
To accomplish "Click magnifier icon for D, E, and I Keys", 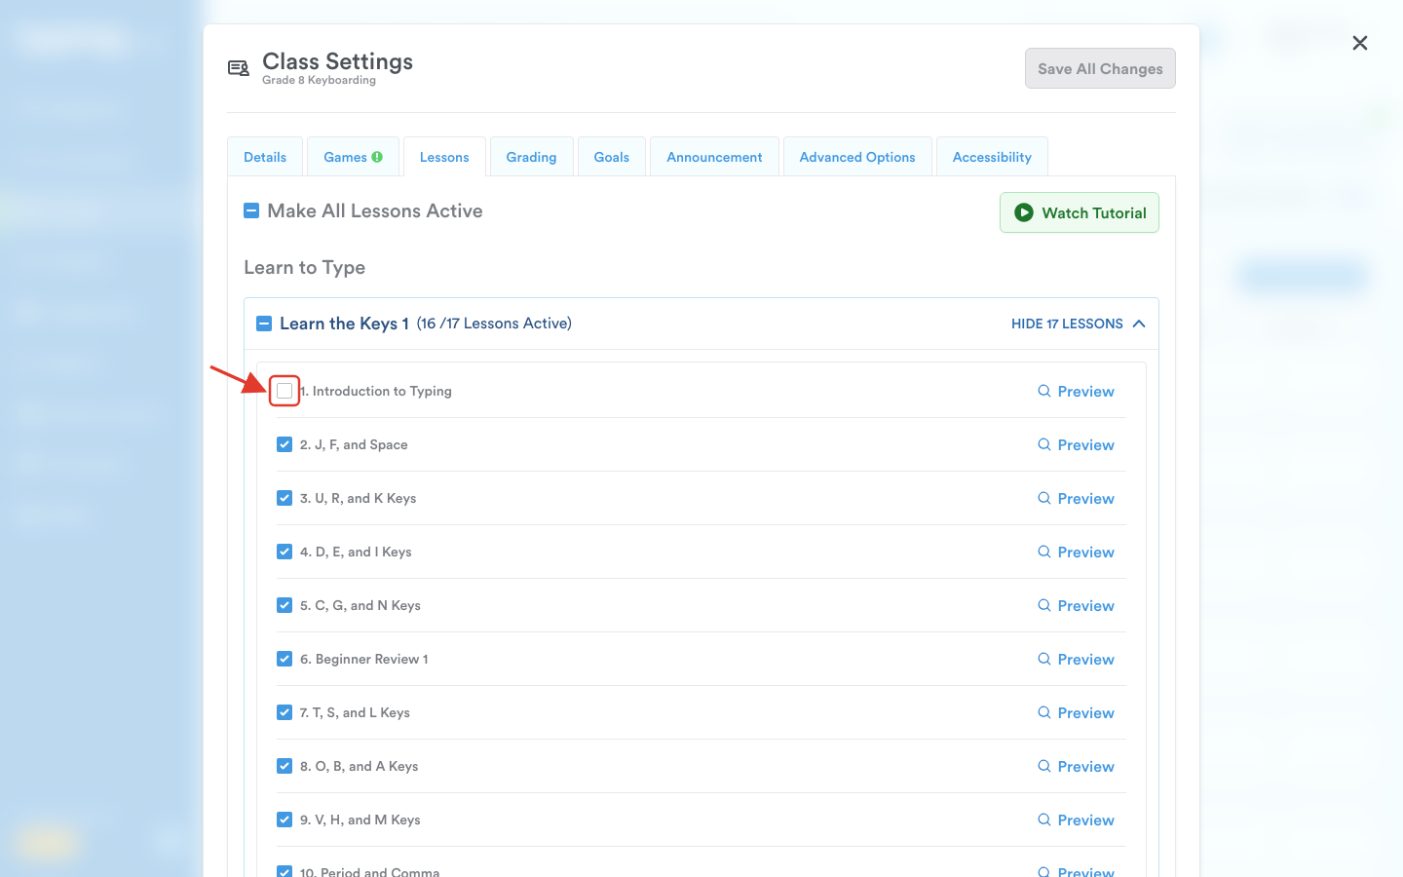I will [x=1044, y=552].
